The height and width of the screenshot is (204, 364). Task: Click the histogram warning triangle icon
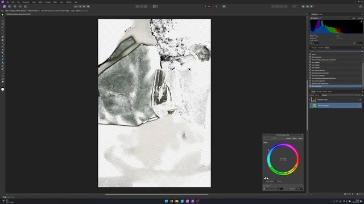tap(361, 22)
